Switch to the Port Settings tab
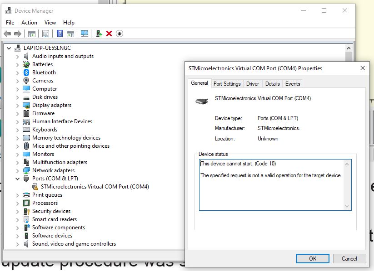This screenshot has width=374, height=271. coord(227,84)
